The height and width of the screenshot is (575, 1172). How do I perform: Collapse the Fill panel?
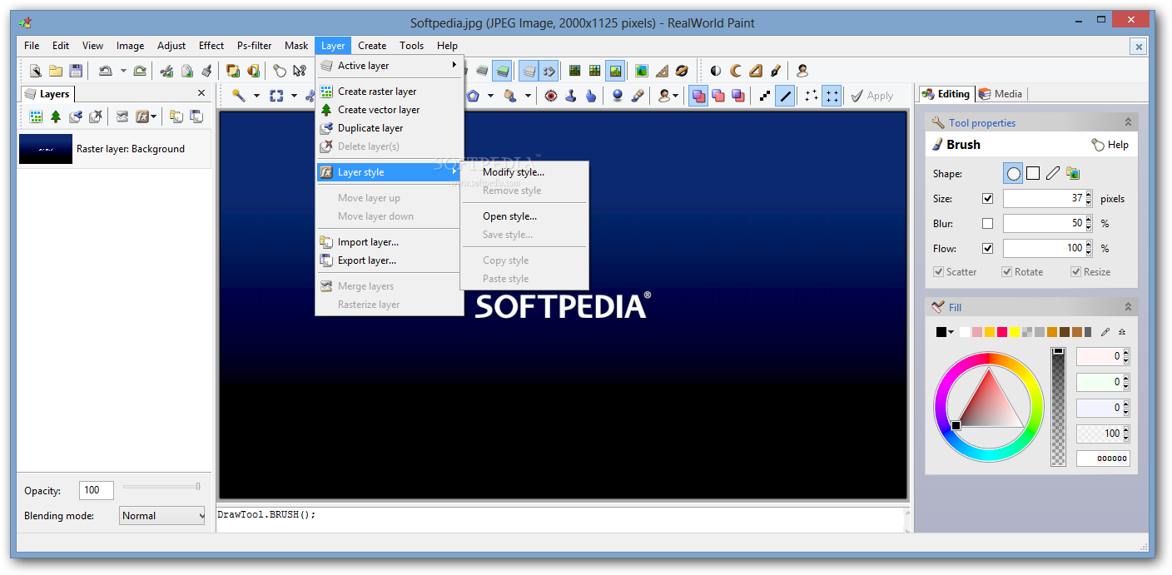tap(1128, 307)
